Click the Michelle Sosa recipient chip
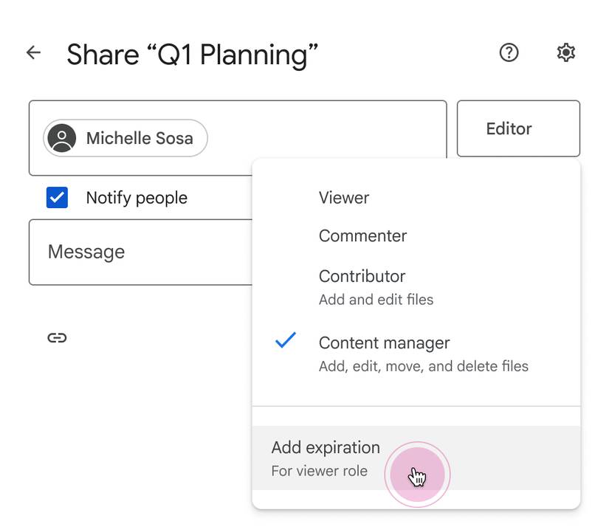Image resolution: width=609 pixels, height=527 pixels. tap(124, 138)
